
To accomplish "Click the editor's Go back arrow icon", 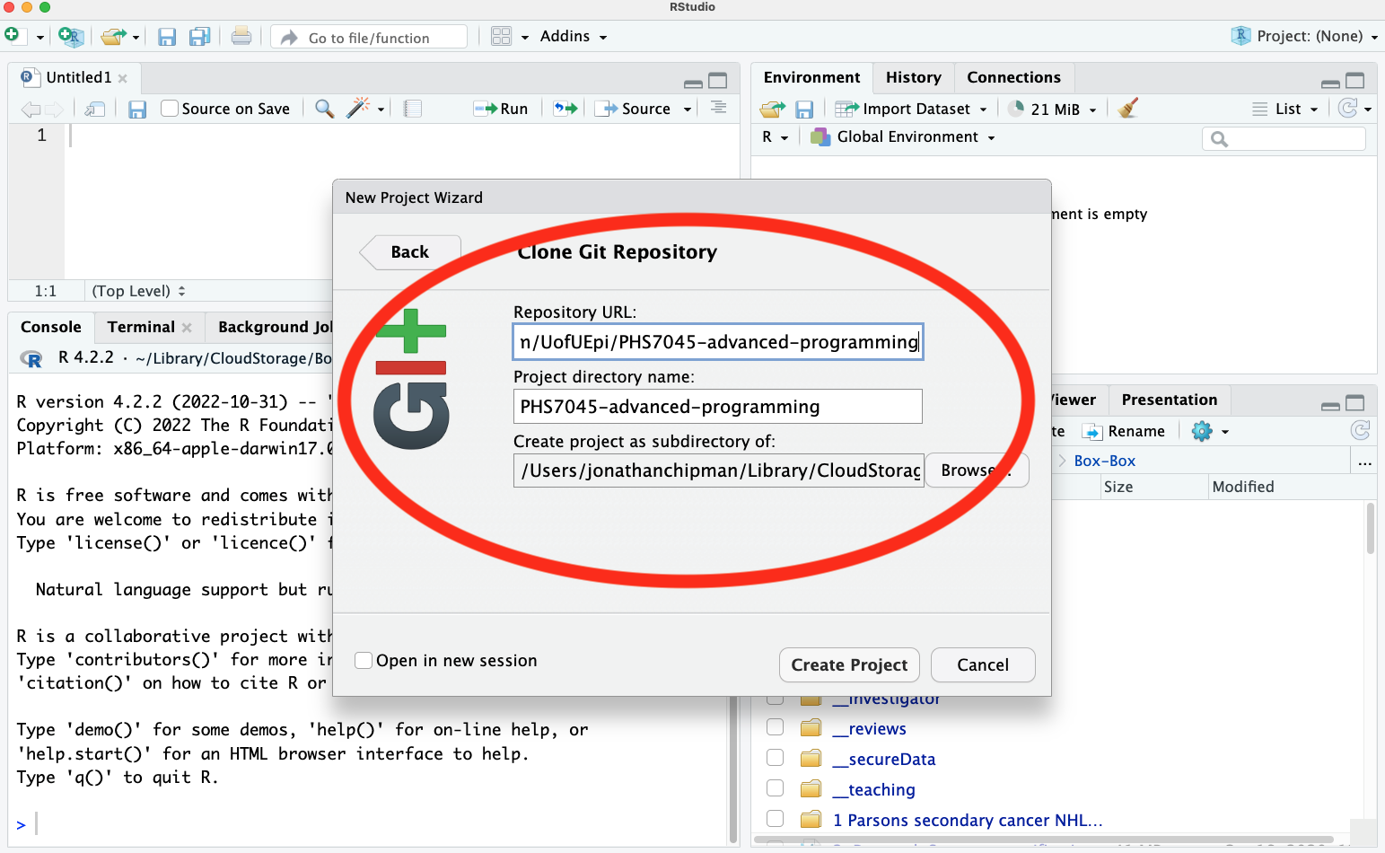I will [x=31, y=110].
